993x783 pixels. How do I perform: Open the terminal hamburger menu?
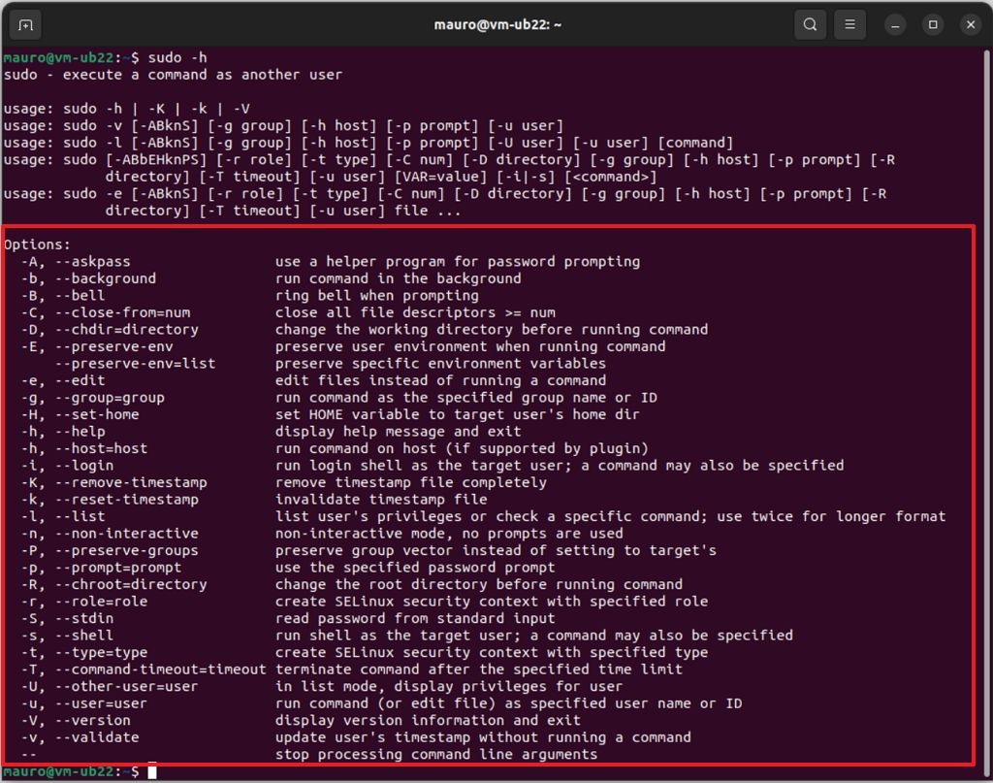pos(849,24)
